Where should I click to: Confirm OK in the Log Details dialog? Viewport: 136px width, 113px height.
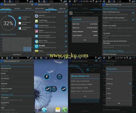[85, 40]
